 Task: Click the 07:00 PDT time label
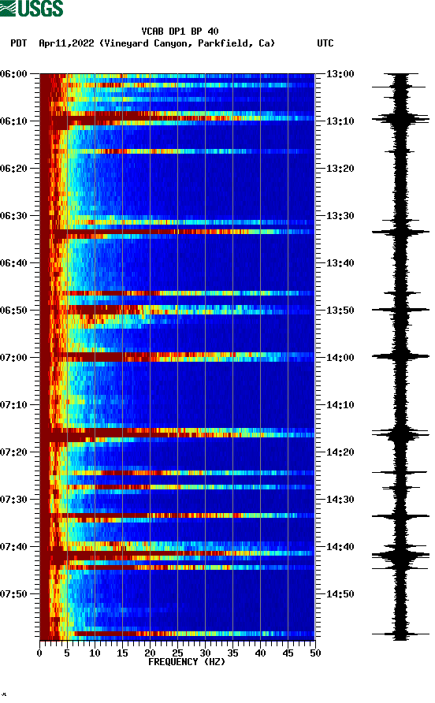click(13, 358)
